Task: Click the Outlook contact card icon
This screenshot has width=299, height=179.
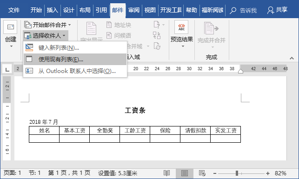Action: pyautogui.click(x=29, y=71)
